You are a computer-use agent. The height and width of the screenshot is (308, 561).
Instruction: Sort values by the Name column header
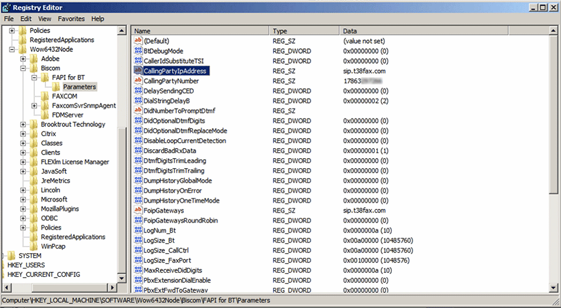(200, 31)
